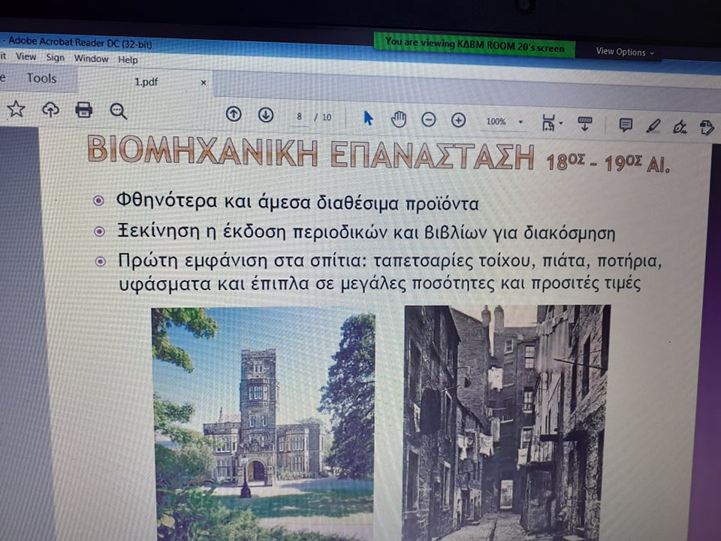Zoom in using the plus icon
Viewport: 721px width, 541px height.
tap(458, 120)
